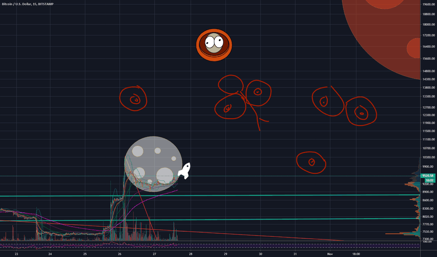Screen dimensions: 437x257
Task: Click the 15600.00 price axis label
Action: click(429, 58)
